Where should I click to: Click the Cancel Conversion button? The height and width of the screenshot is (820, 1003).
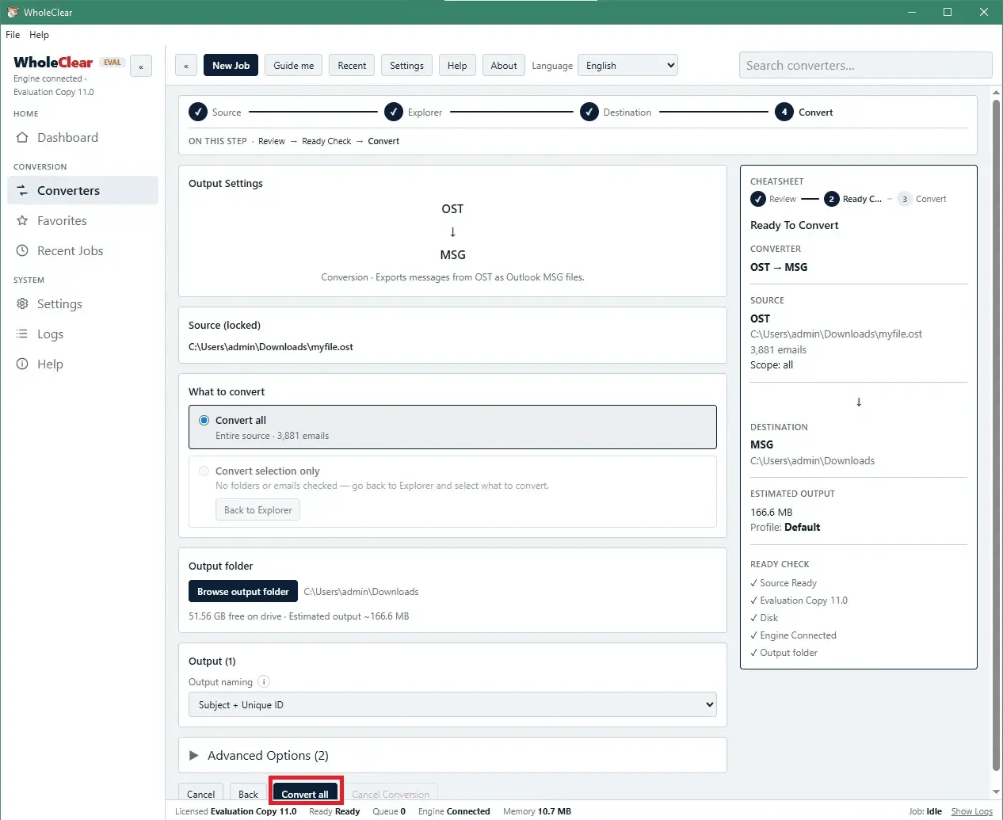point(391,794)
